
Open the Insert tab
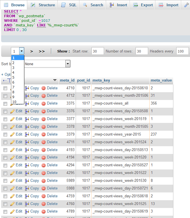click(x=118, y=5)
